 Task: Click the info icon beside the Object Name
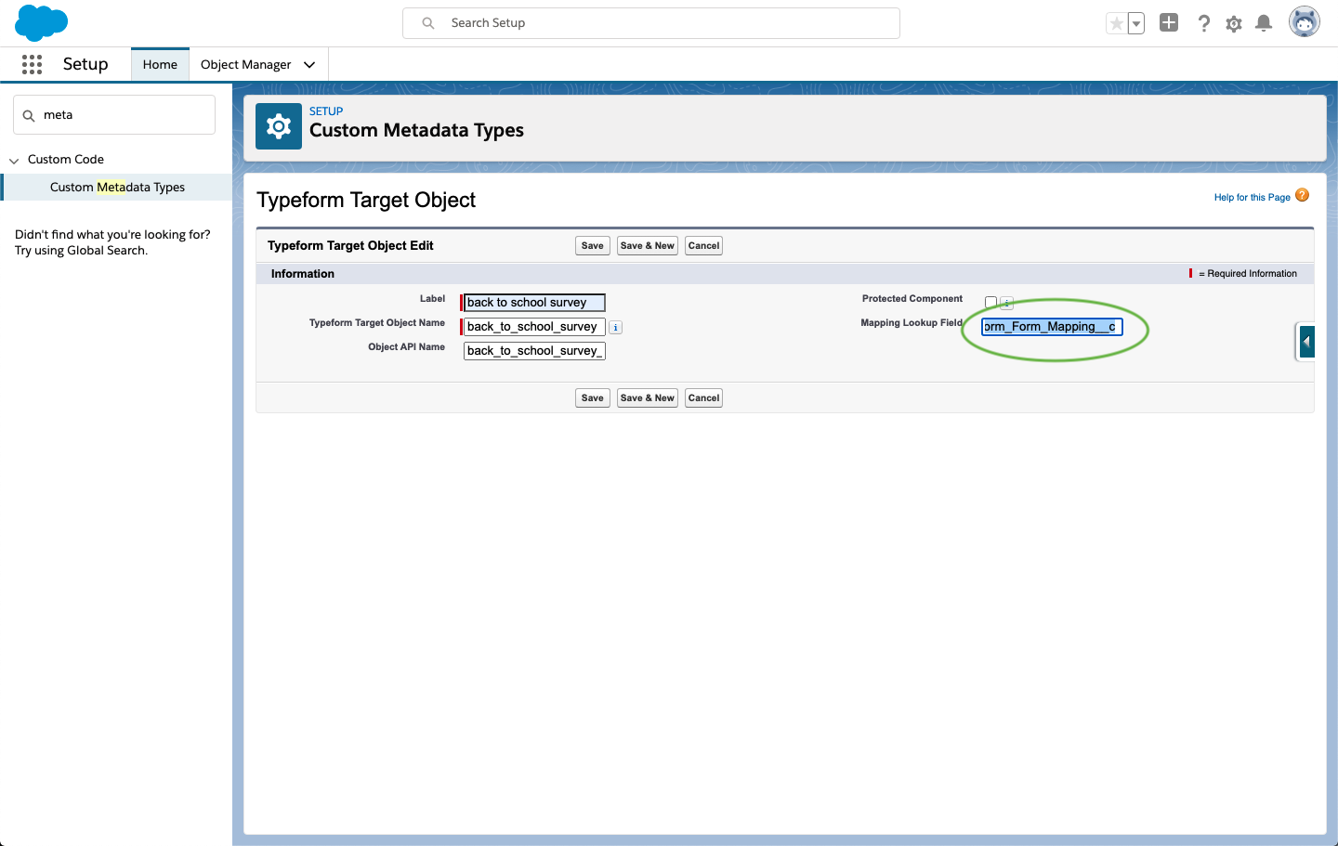(616, 328)
